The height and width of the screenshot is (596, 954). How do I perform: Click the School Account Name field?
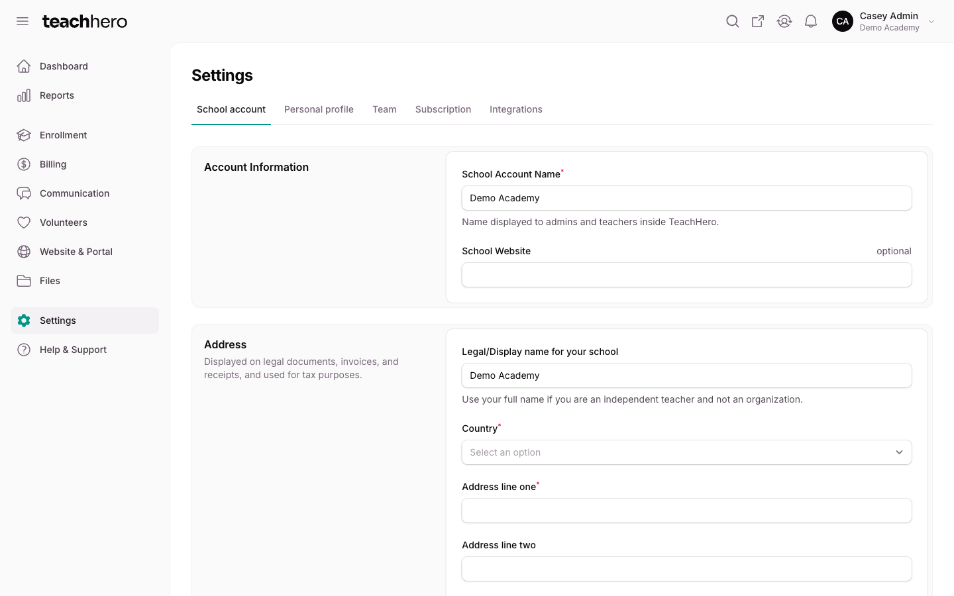[x=686, y=198]
